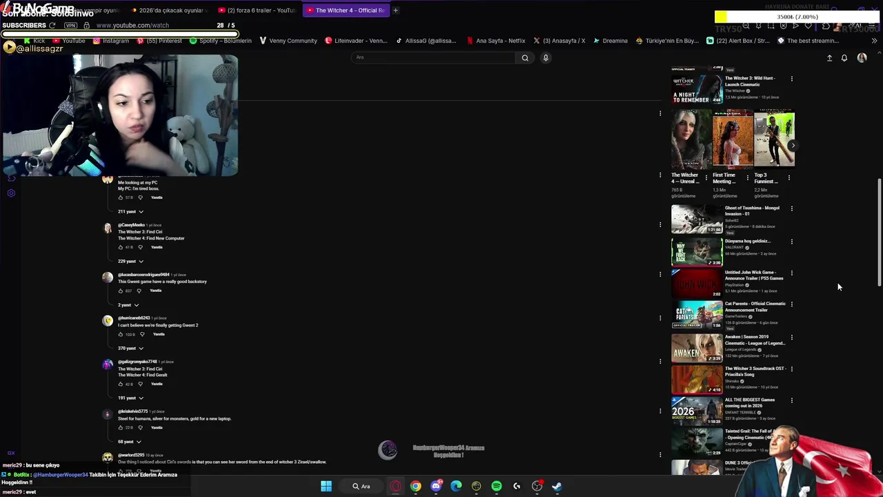This screenshot has height=497, width=883.
Task: Open a new browser tab with plus button
Action: coord(395,10)
